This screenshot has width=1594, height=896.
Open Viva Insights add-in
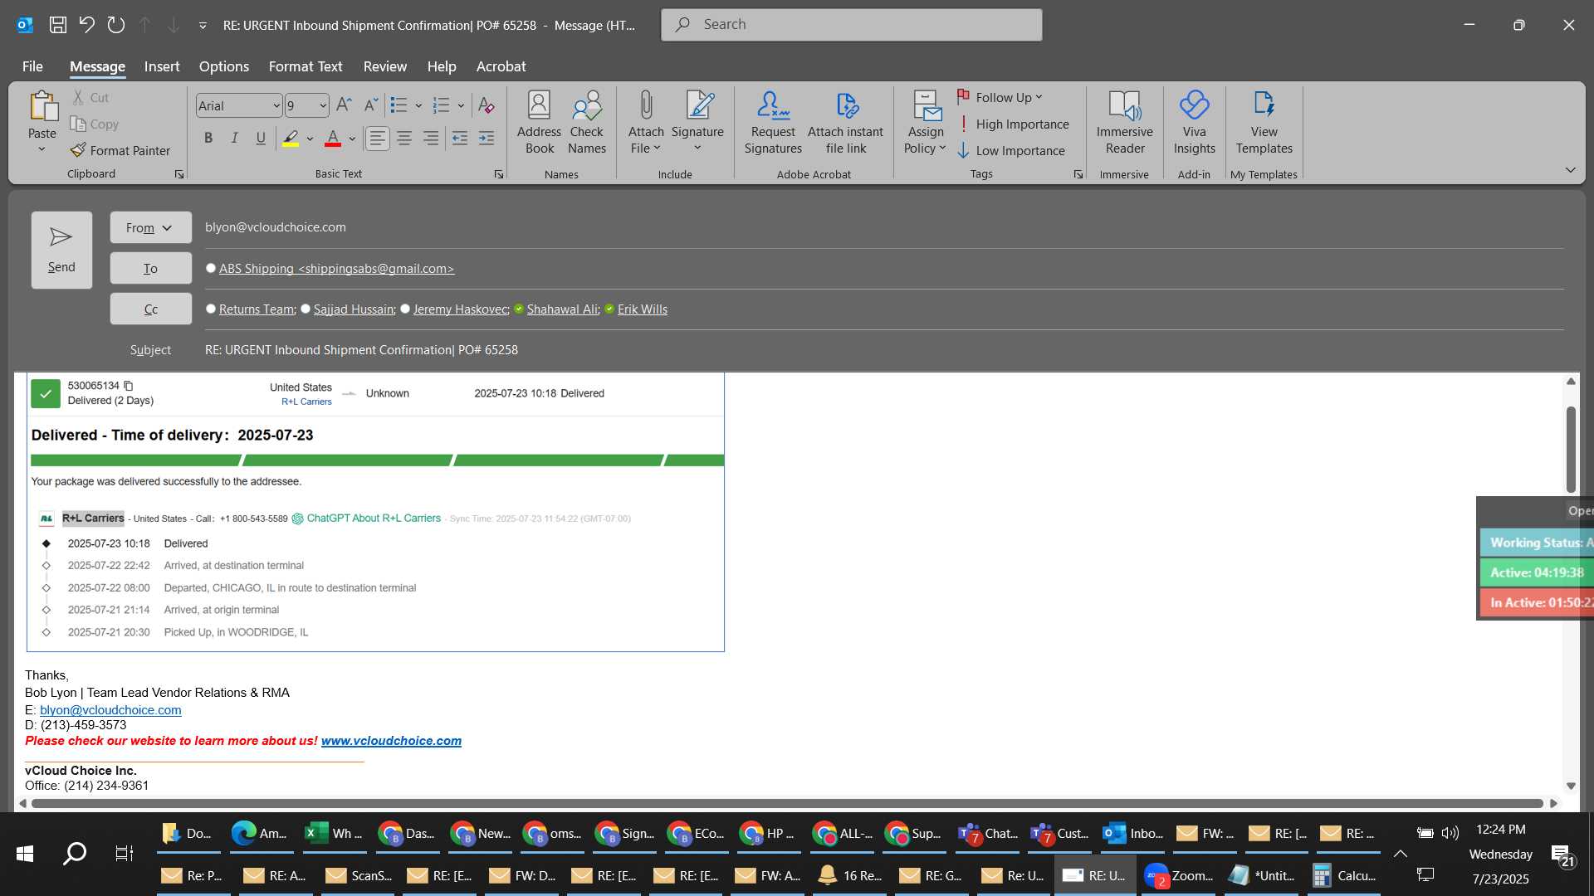coord(1194,123)
